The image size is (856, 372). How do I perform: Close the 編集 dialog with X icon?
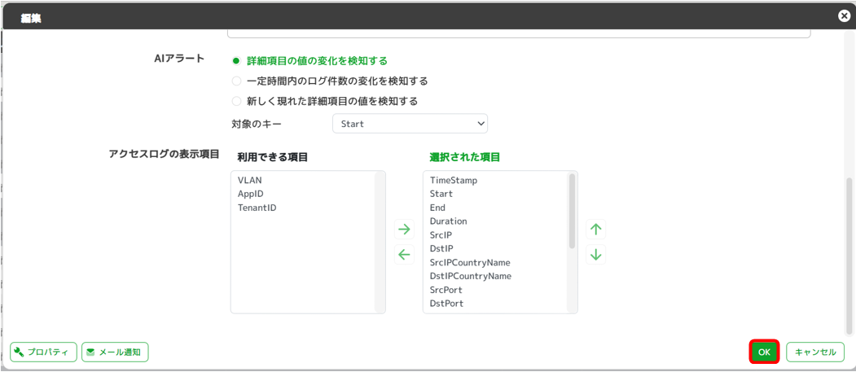(844, 15)
